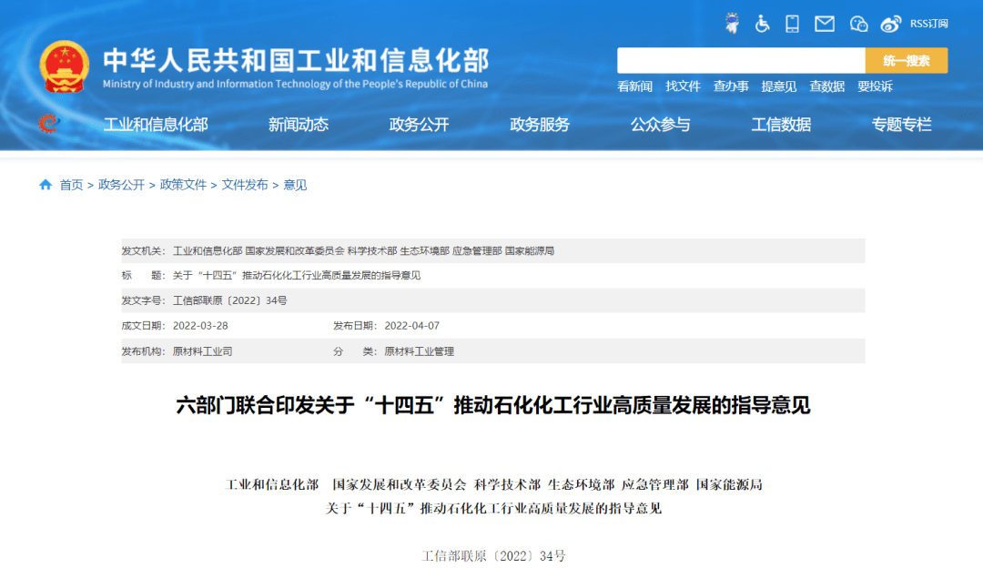983x579 pixels.
Task: Open the 提意见 feedback link
Action: click(778, 86)
